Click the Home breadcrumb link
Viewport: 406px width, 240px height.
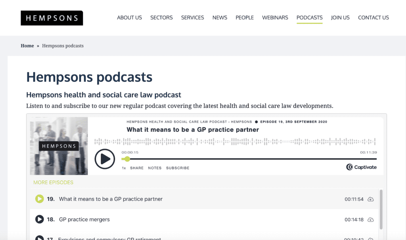point(27,46)
